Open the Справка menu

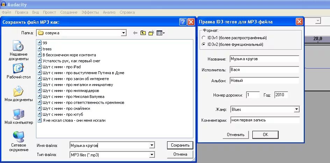coord(127,12)
